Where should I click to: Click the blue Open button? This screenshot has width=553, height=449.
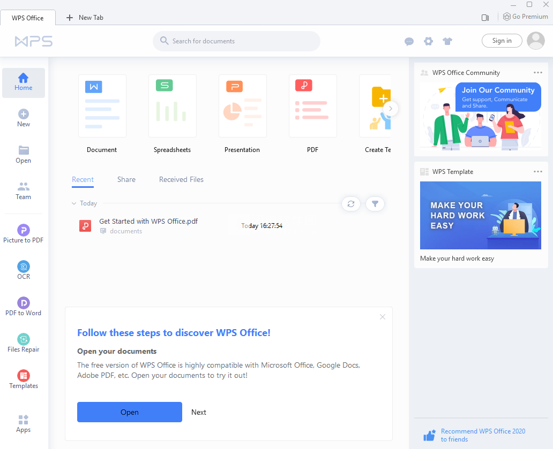pos(130,412)
